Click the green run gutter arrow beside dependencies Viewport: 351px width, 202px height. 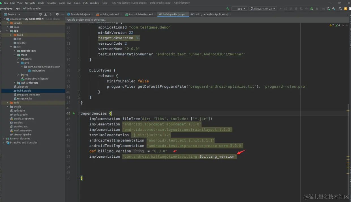tap(74, 113)
